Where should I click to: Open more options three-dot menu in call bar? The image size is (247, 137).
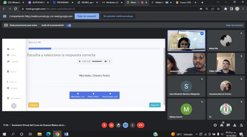point(132,125)
